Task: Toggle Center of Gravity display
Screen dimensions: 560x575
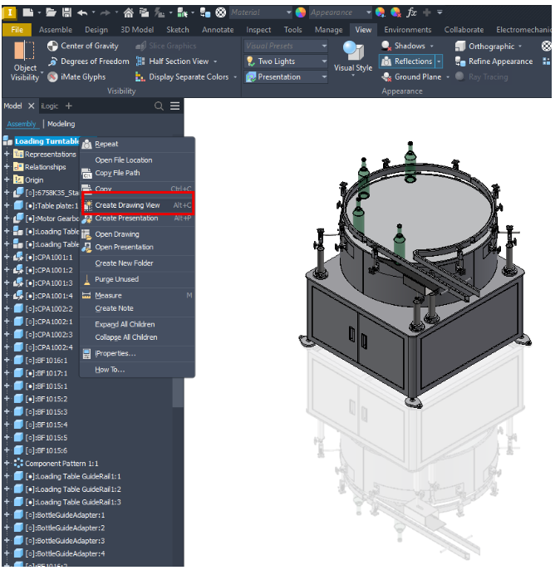Action: click(53, 47)
